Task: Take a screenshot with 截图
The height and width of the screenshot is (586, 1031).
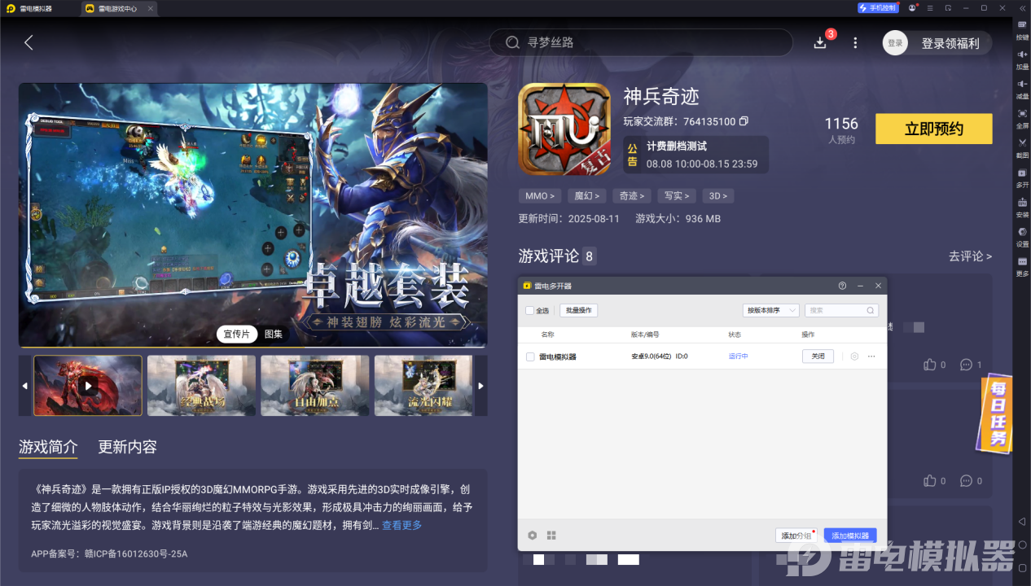Action: click(x=1022, y=147)
